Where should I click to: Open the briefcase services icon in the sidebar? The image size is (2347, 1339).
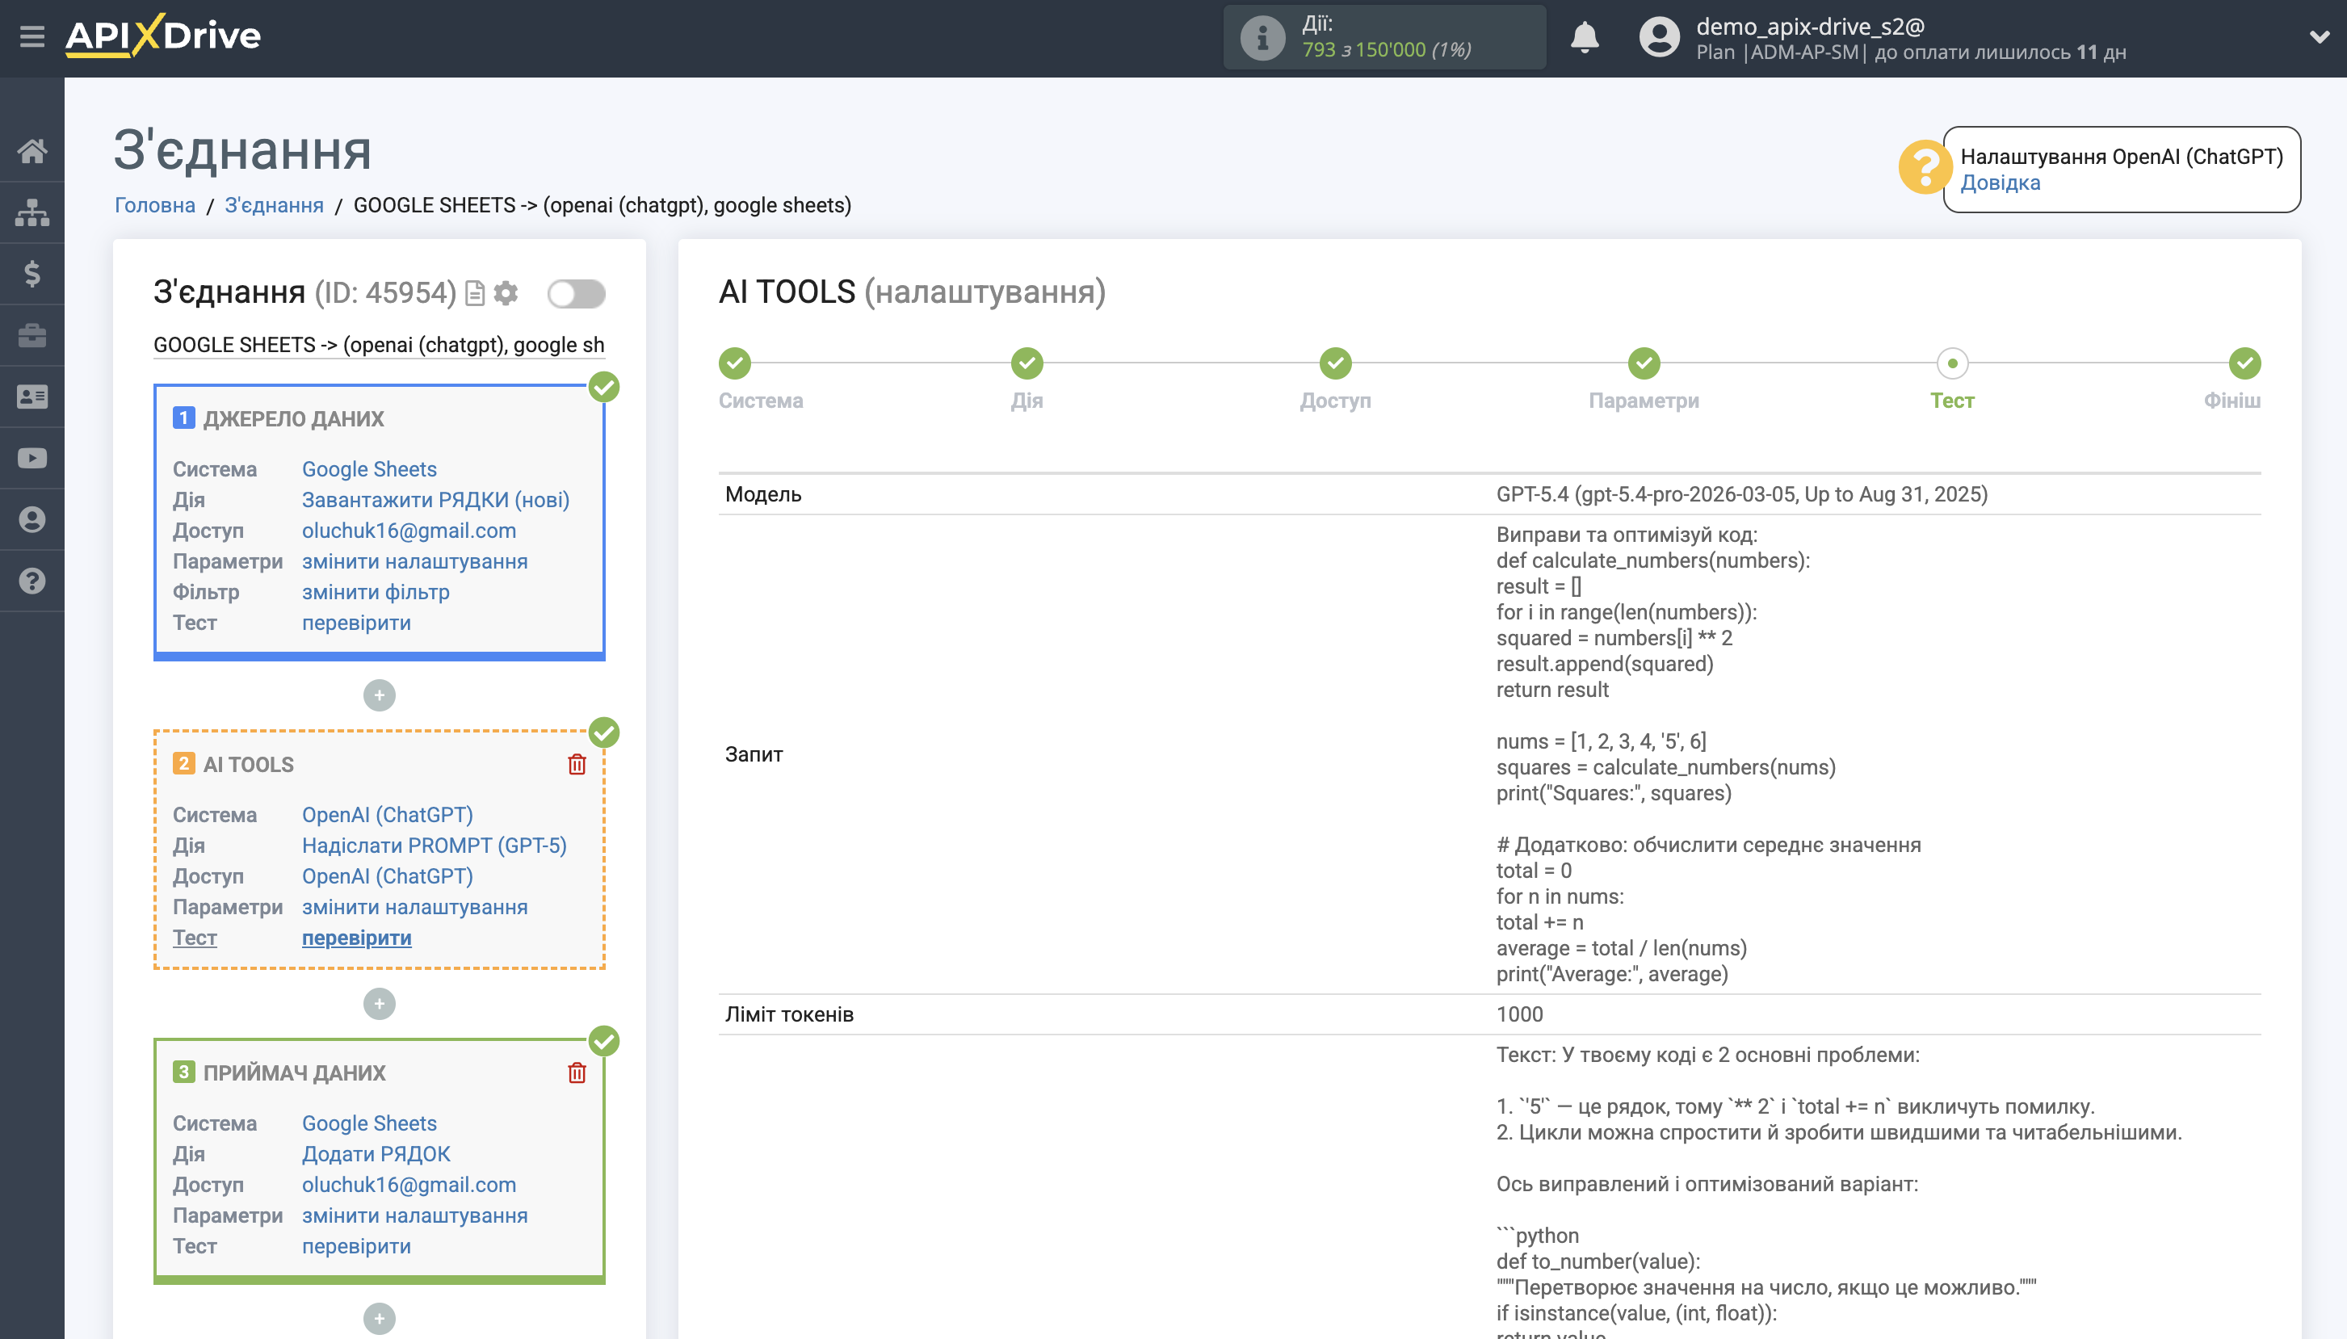click(33, 334)
